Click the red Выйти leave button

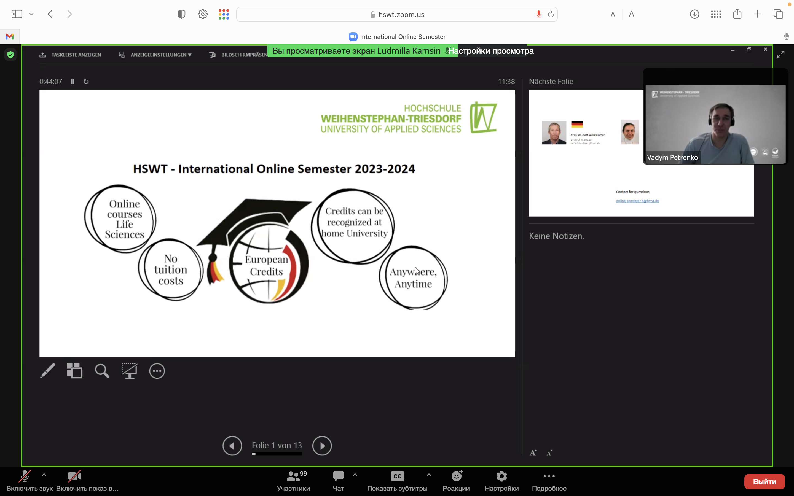coord(765,481)
